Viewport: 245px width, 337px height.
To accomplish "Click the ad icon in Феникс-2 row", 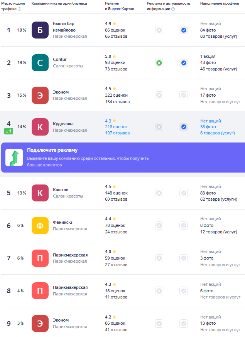I will pos(159,225).
